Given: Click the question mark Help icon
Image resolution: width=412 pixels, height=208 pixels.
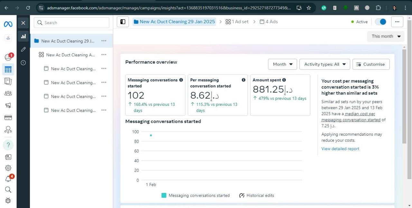Looking at the screenshot, I should 8,145.
